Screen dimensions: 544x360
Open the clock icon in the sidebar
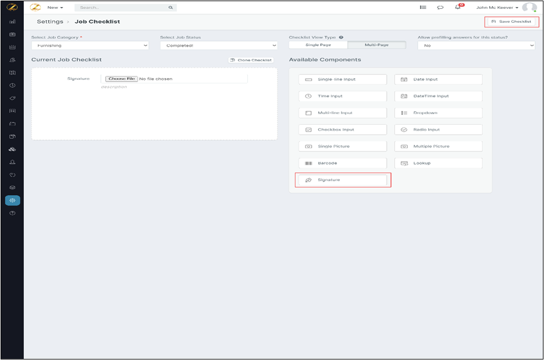pos(12,86)
